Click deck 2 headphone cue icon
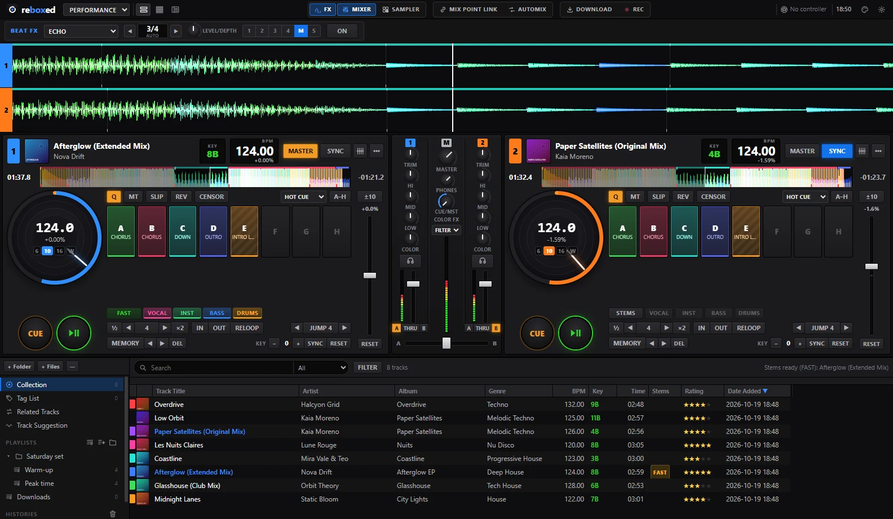893x519 pixels. point(483,261)
